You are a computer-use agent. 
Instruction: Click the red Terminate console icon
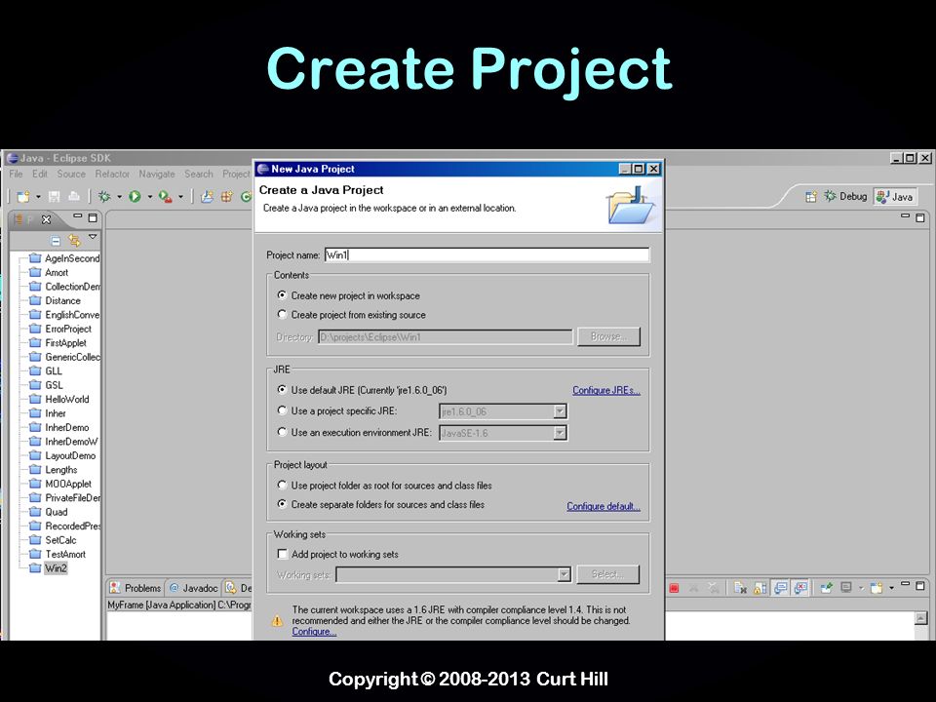click(x=674, y=588)
